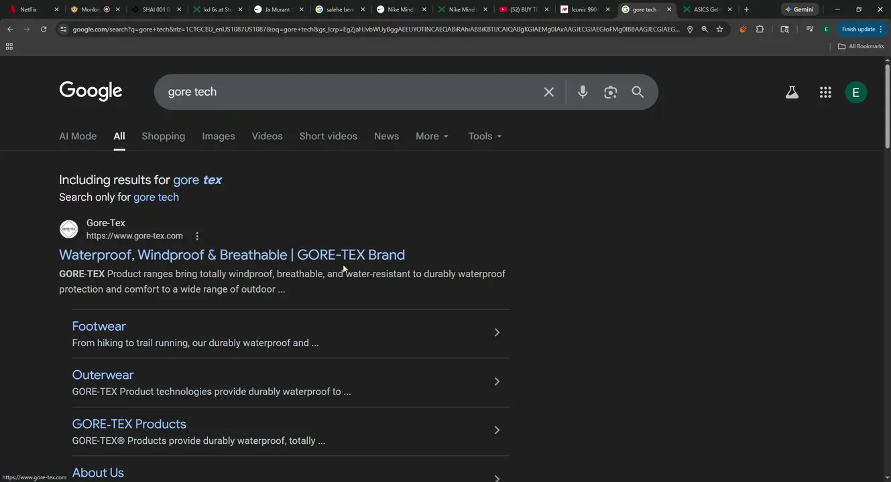The width and height of the screenshot is (891, 482).
Task: Open Google Lens image search icon
Action: [x=610, y=92]
